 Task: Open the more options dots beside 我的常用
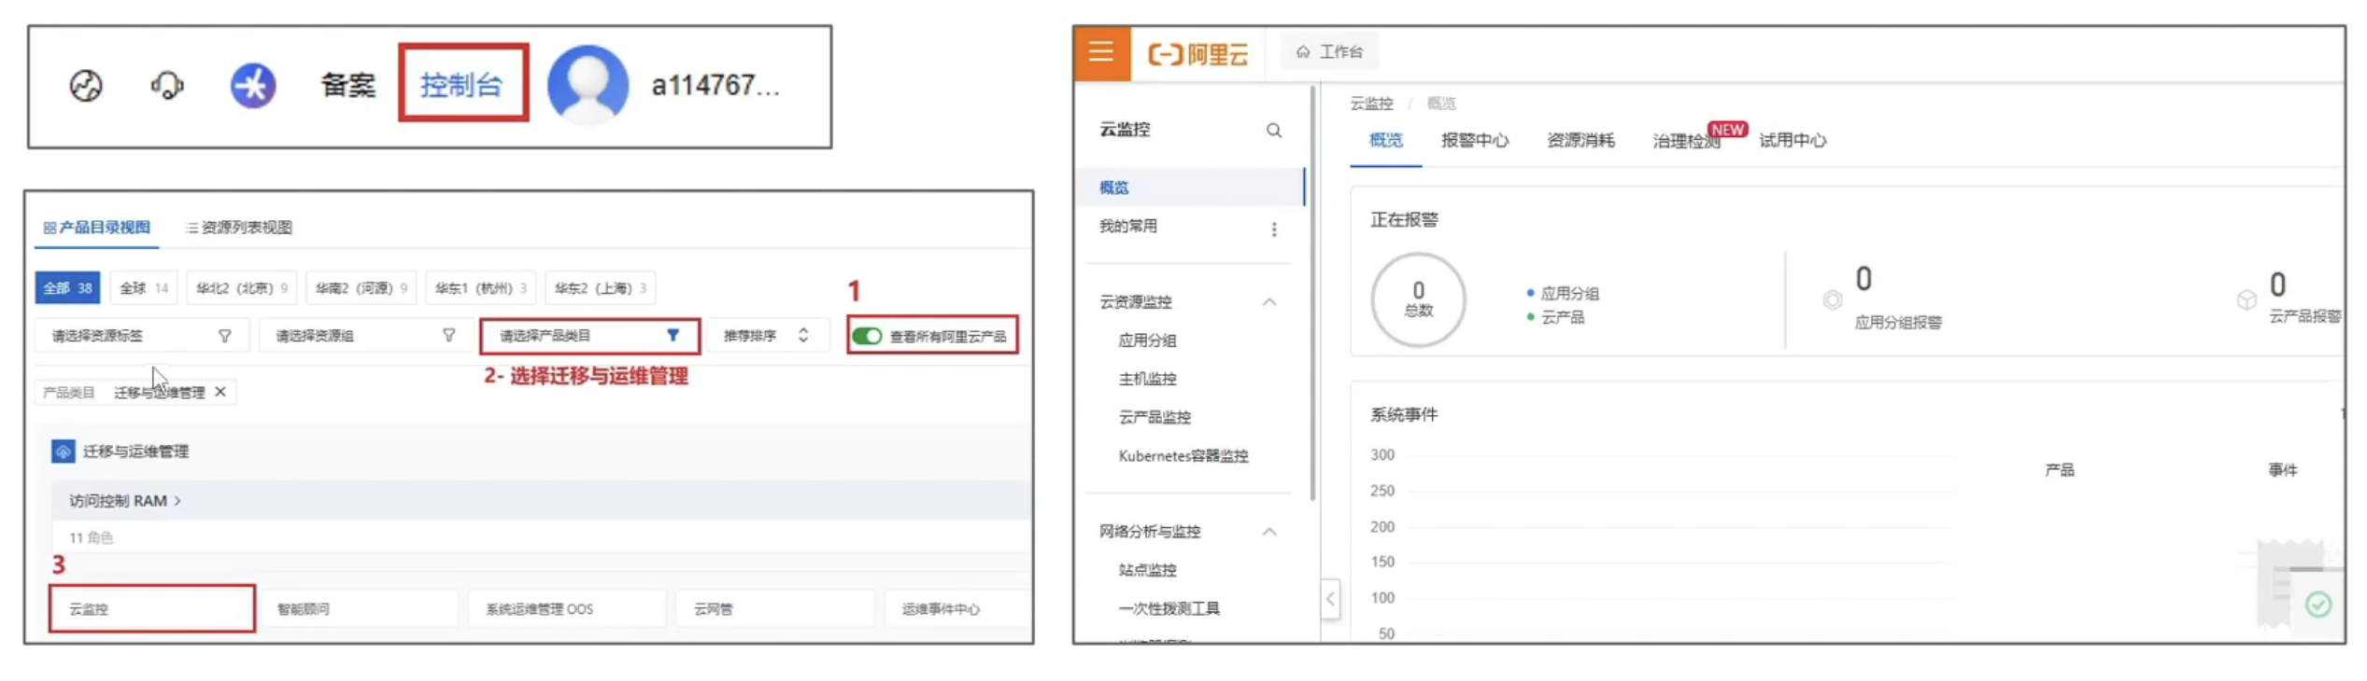1274,229
